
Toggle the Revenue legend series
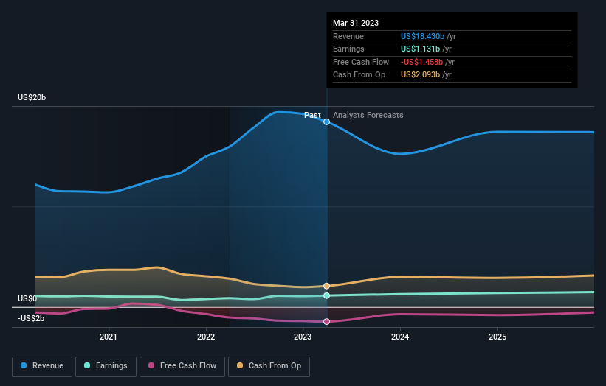[x=42, y=366]
